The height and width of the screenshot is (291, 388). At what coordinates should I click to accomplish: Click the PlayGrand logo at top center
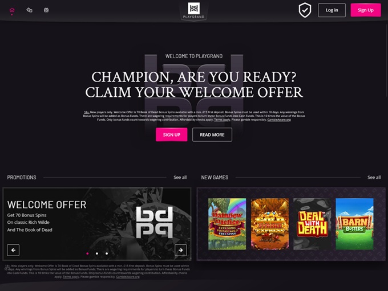point(194,11)
